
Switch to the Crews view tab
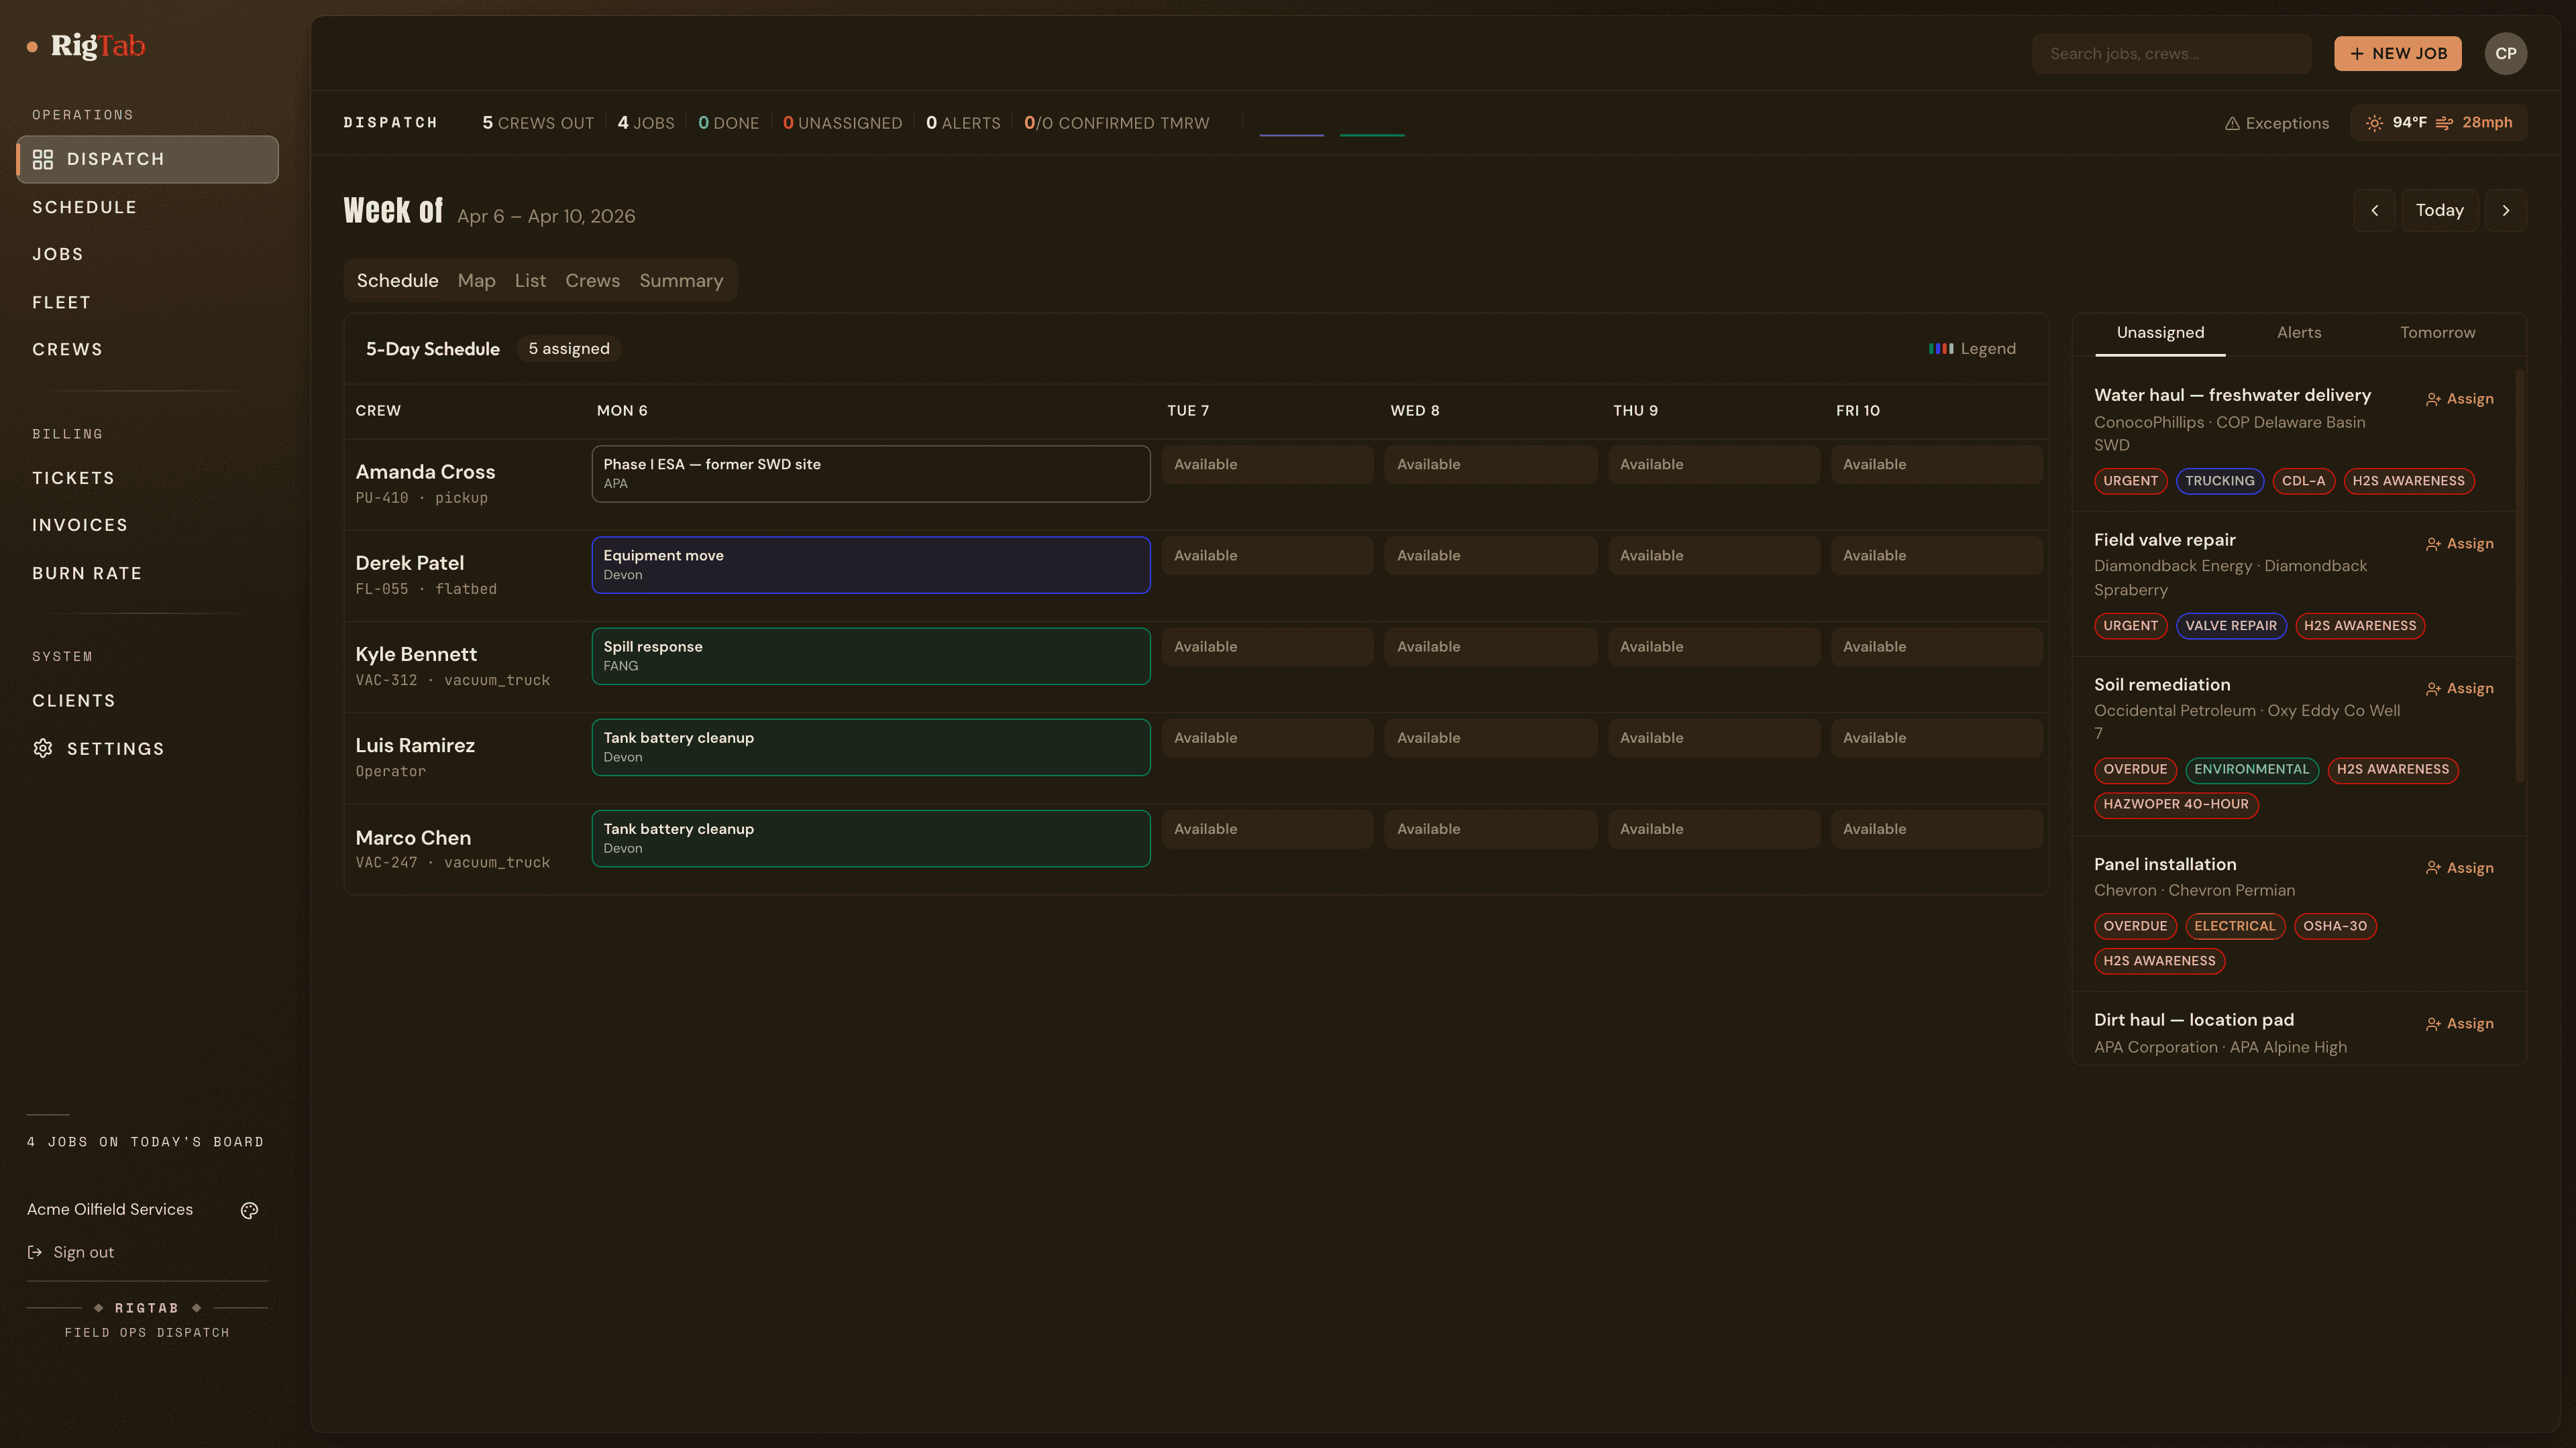(x=592, y=281)
